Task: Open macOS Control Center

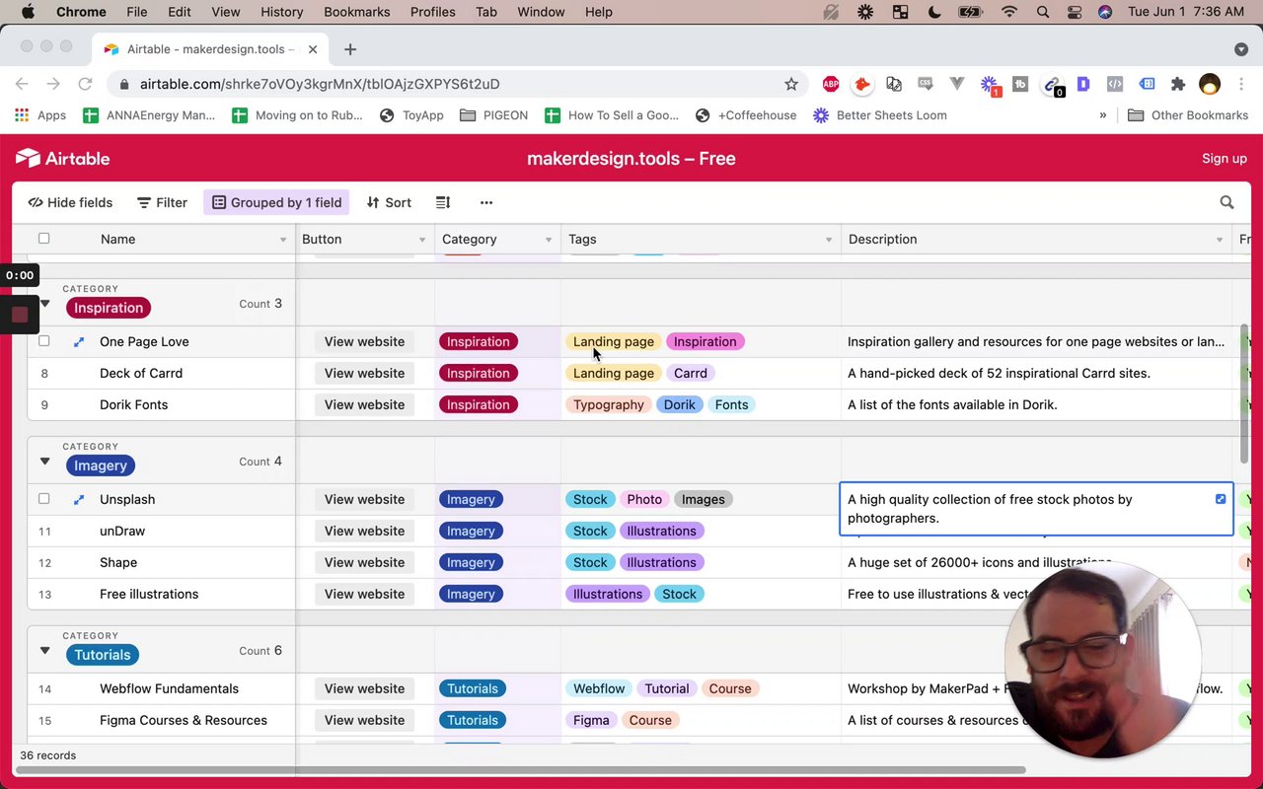Action: tap(1075, 12)
